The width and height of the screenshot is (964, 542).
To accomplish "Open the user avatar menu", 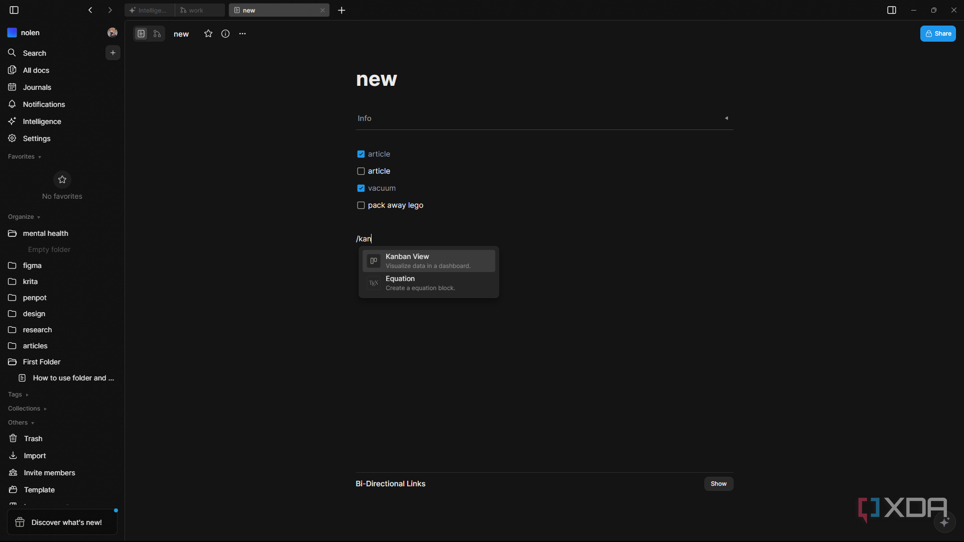I will [112, 33].
